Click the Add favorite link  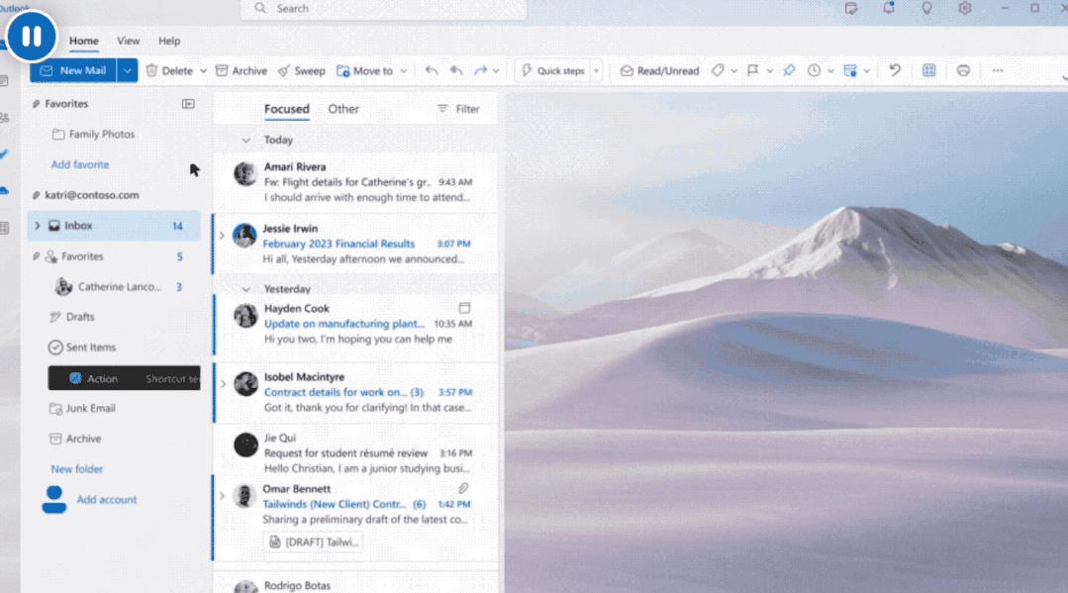tap(80, 165)
